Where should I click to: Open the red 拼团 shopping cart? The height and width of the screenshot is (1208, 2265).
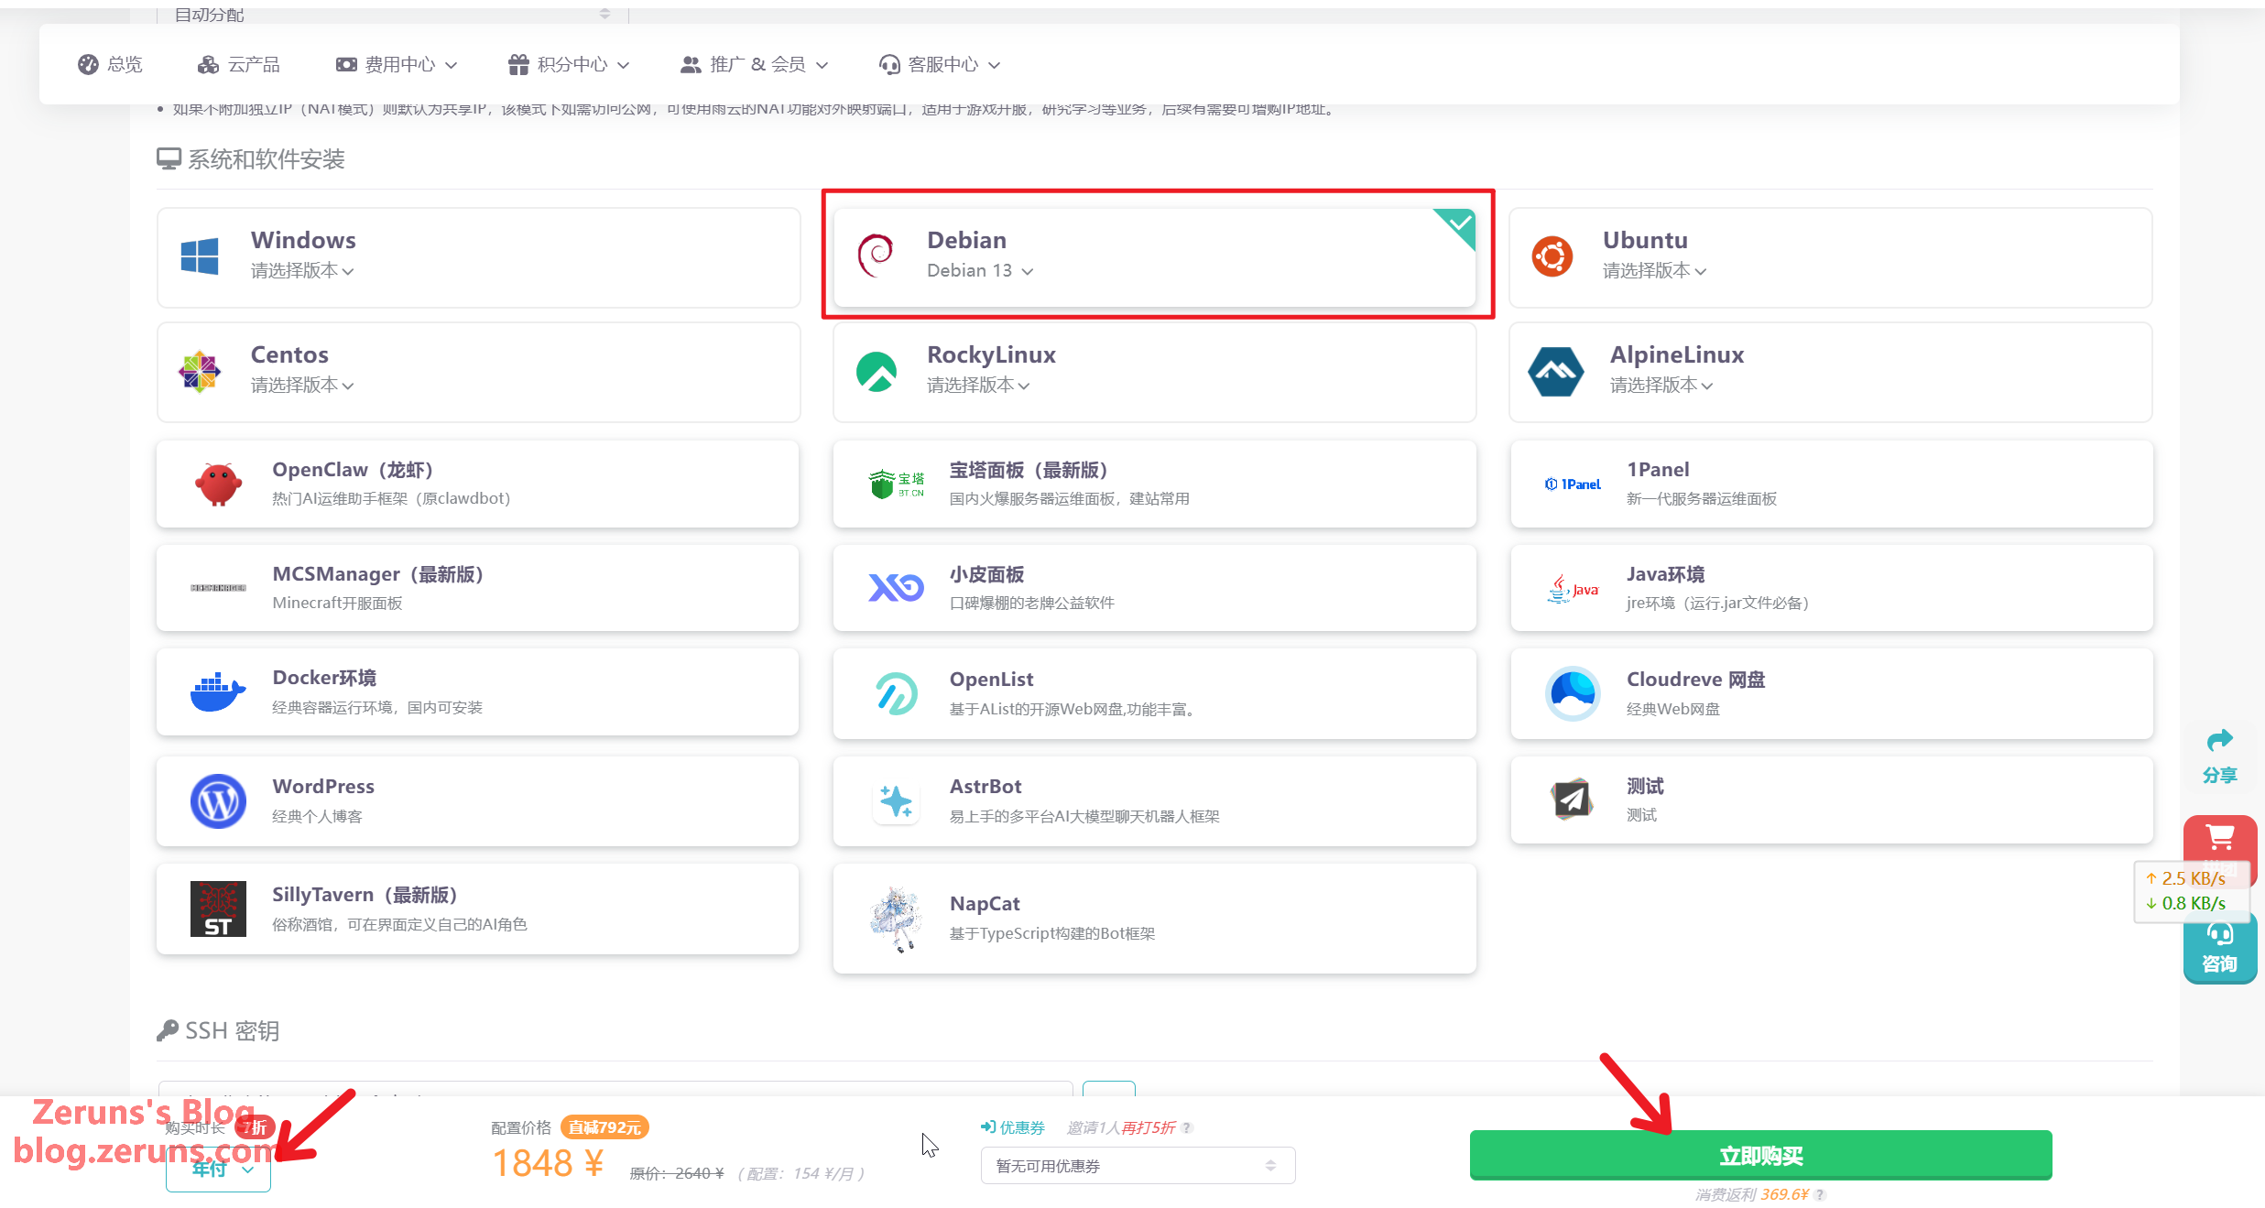click(2220, 837)
